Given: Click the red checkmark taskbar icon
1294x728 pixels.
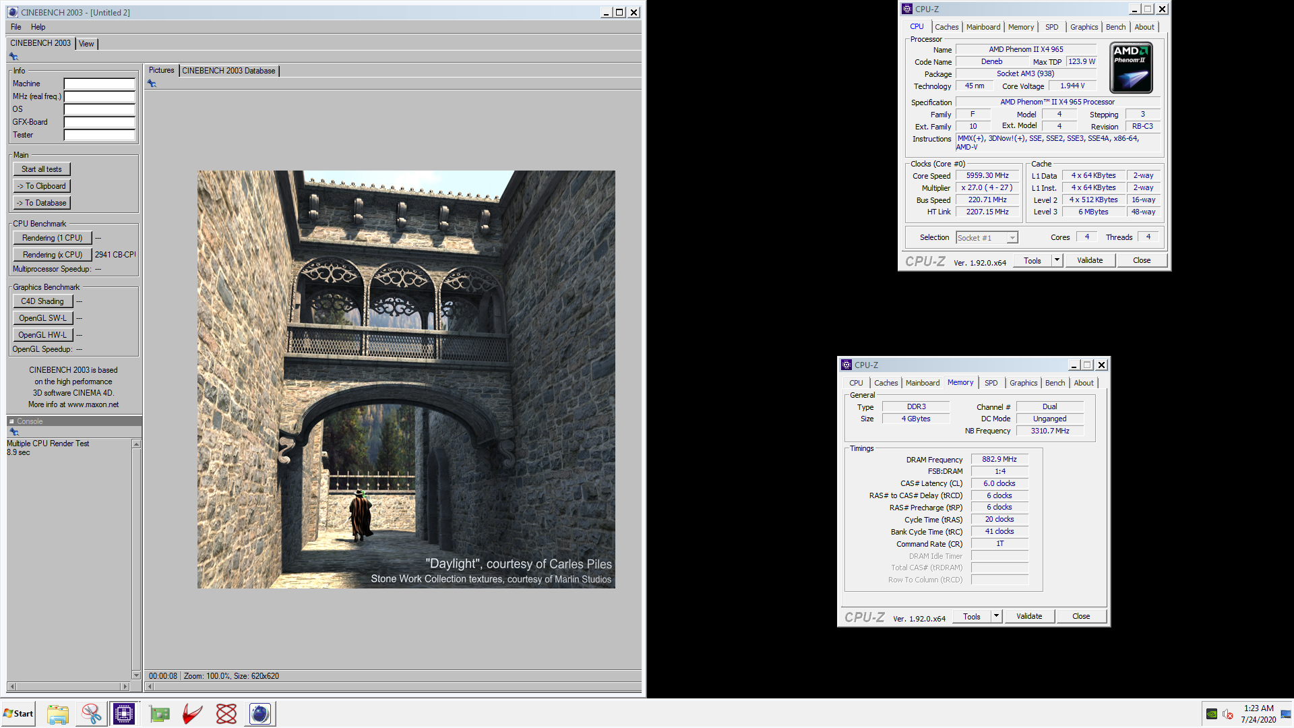Looking at the screenshot, I should point(193,714).
